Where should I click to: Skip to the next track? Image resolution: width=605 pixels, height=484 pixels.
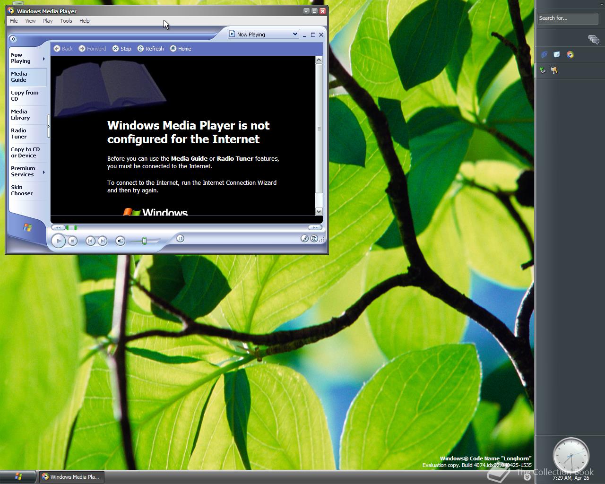103,241
